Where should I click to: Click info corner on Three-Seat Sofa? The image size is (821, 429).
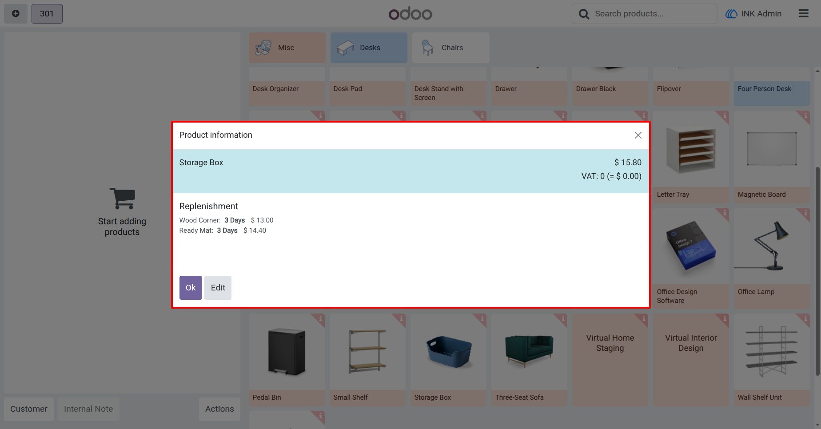[562, 318]
